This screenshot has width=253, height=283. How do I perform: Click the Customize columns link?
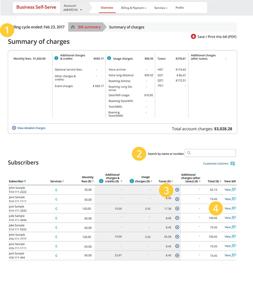pos(216,163)
